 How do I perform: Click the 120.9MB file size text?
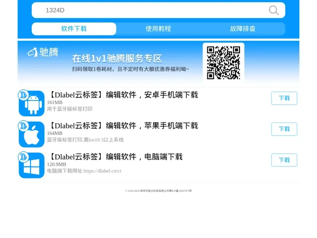[x=57, y=164]
